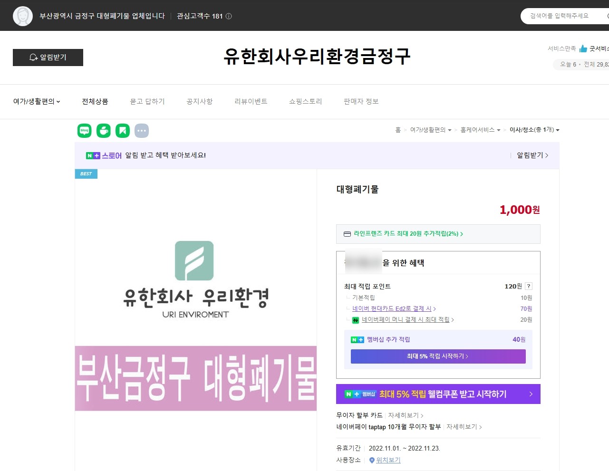Image resolution: width=609 pixels, height=471 pixels.
Task: Open the 리뷰이벤트 menu tab
Action: click(251, 101)
